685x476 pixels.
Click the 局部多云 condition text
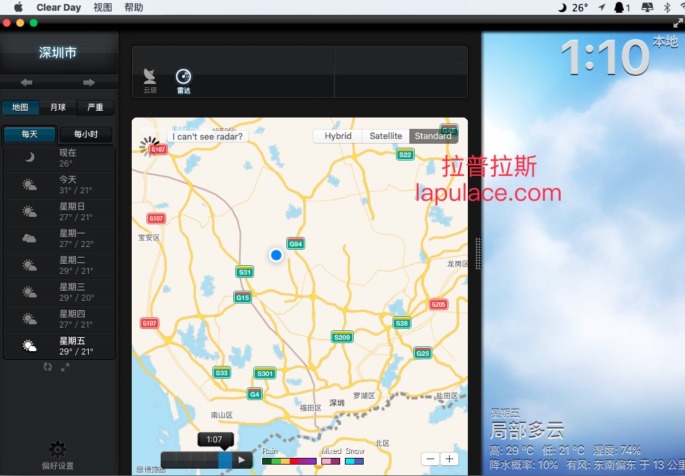527,431
